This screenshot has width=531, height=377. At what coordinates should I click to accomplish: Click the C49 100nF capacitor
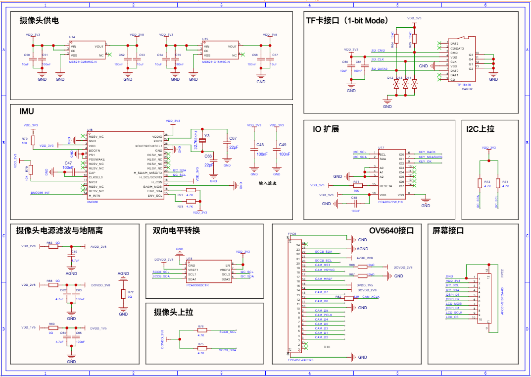(277, 150)
